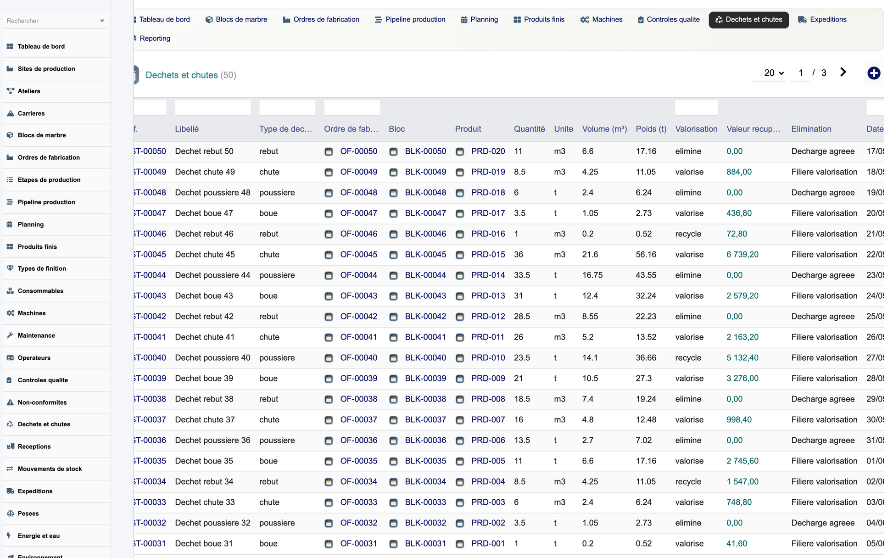Click the Valorisation column filter field
The image size is (893, 558).
pyautogui.click(x=696, y=107)
